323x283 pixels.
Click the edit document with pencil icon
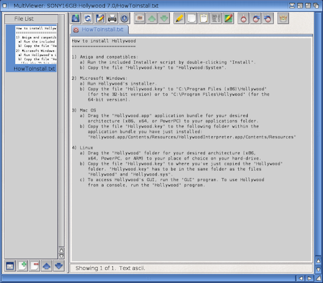100,19
